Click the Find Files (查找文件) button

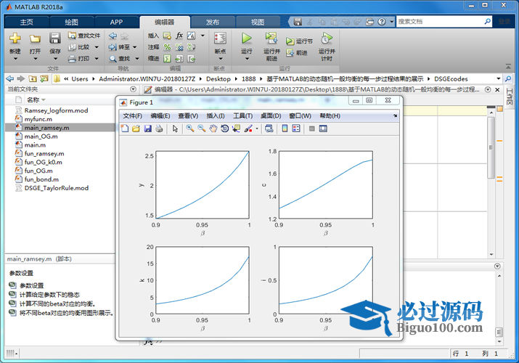pos(84,35)
